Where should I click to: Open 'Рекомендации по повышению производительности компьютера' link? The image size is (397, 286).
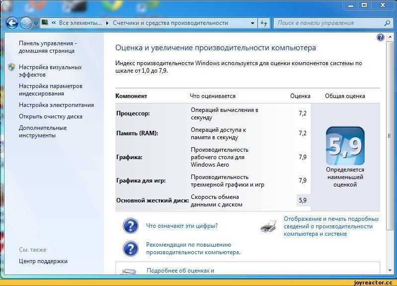[193, 249]
